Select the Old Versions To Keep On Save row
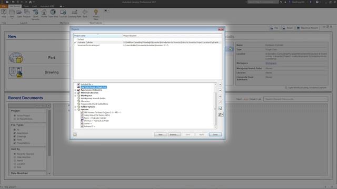Screen dimensions: 337x189 click(x=103, y=112)
